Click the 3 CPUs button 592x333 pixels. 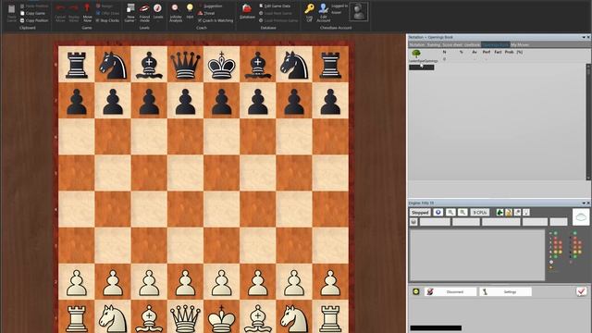point(480,213)
